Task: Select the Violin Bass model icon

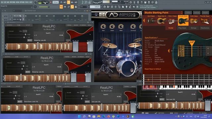Action: click(194, 20)
